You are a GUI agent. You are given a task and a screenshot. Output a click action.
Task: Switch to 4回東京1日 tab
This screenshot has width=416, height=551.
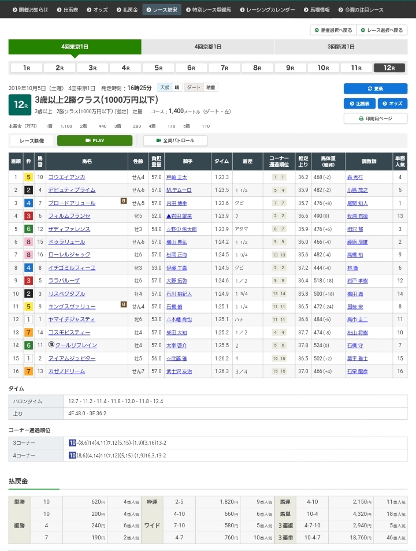75,47
